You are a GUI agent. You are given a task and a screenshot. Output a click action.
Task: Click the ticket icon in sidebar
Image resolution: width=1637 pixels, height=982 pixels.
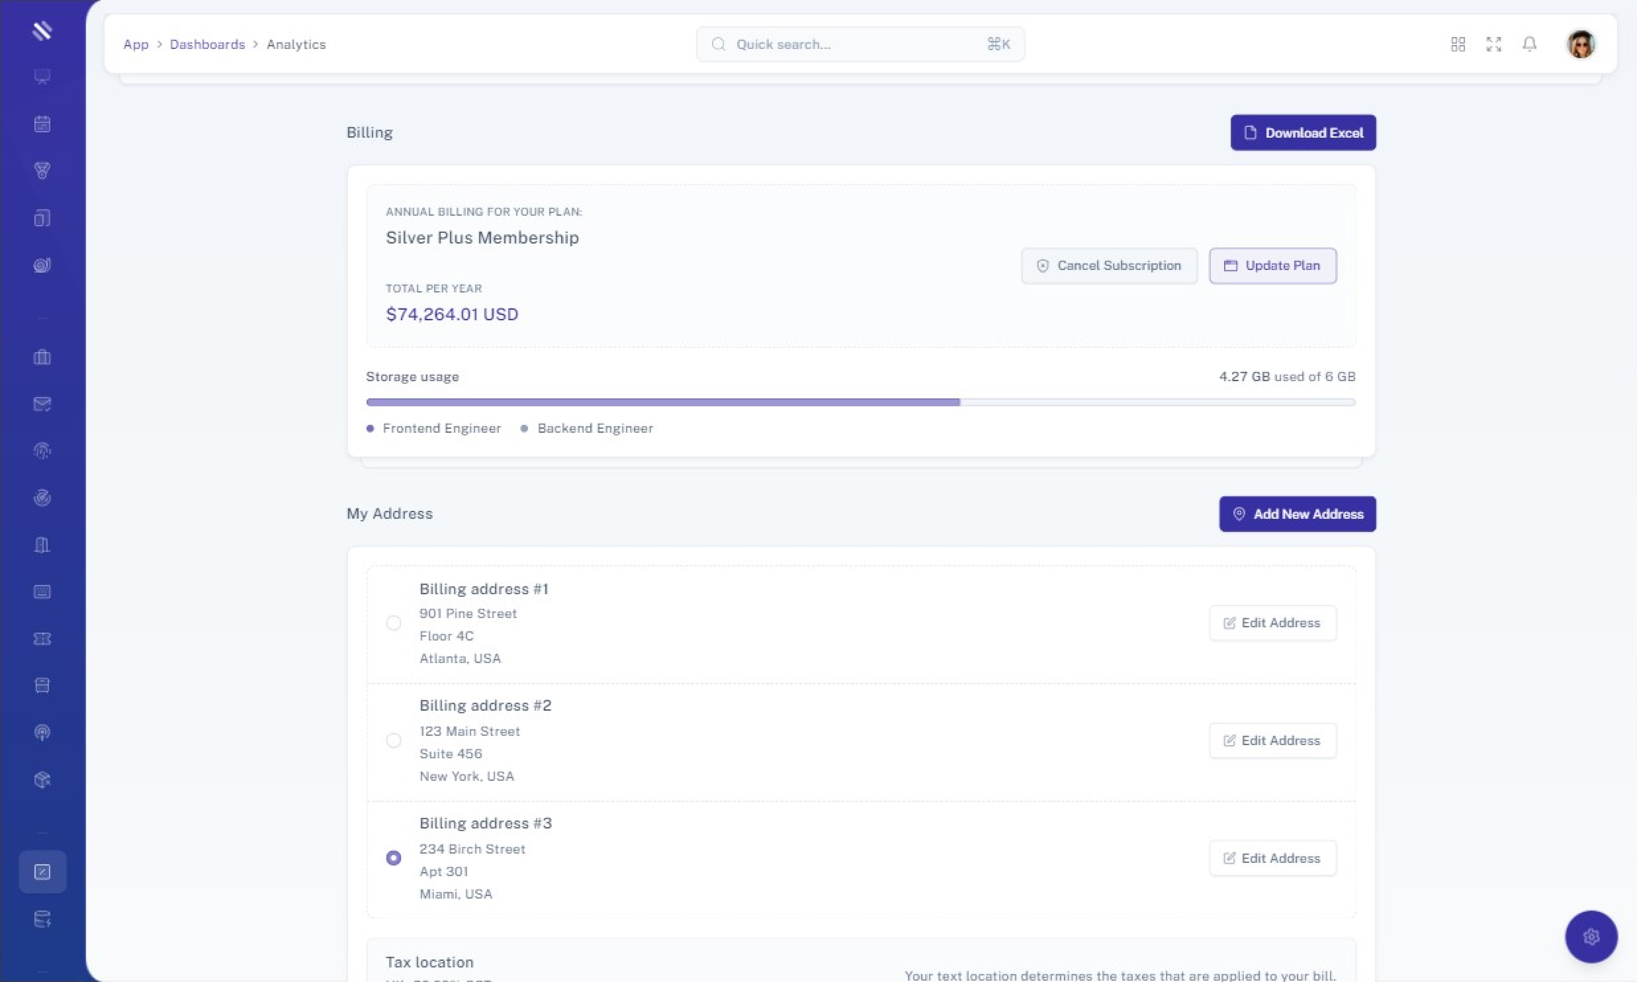(x=42, y=639)
